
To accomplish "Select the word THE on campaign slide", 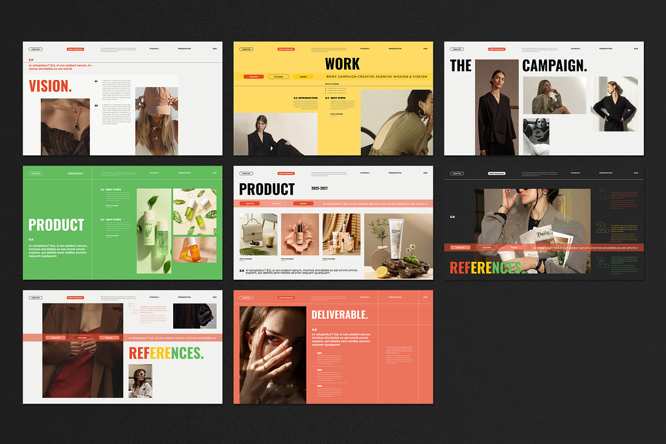I will 461,65.
